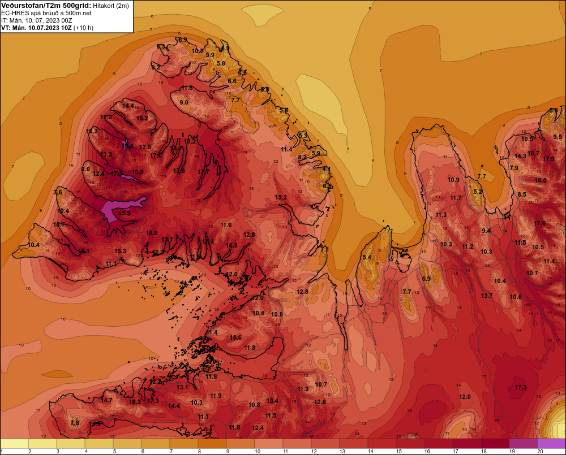Select the 17.4 temperature label

point(208,241)
